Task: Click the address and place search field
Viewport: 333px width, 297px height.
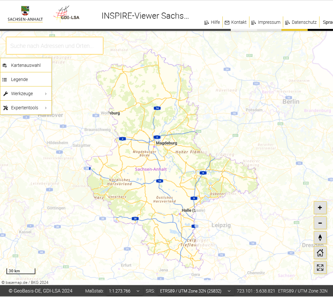Action: (x=55, y=46)
